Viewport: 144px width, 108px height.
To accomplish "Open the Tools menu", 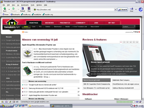I will pyautogui.click(x=32, y=5).
